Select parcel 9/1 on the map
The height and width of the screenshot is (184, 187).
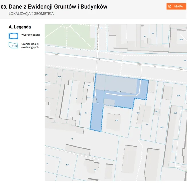(x=89, y=85)
